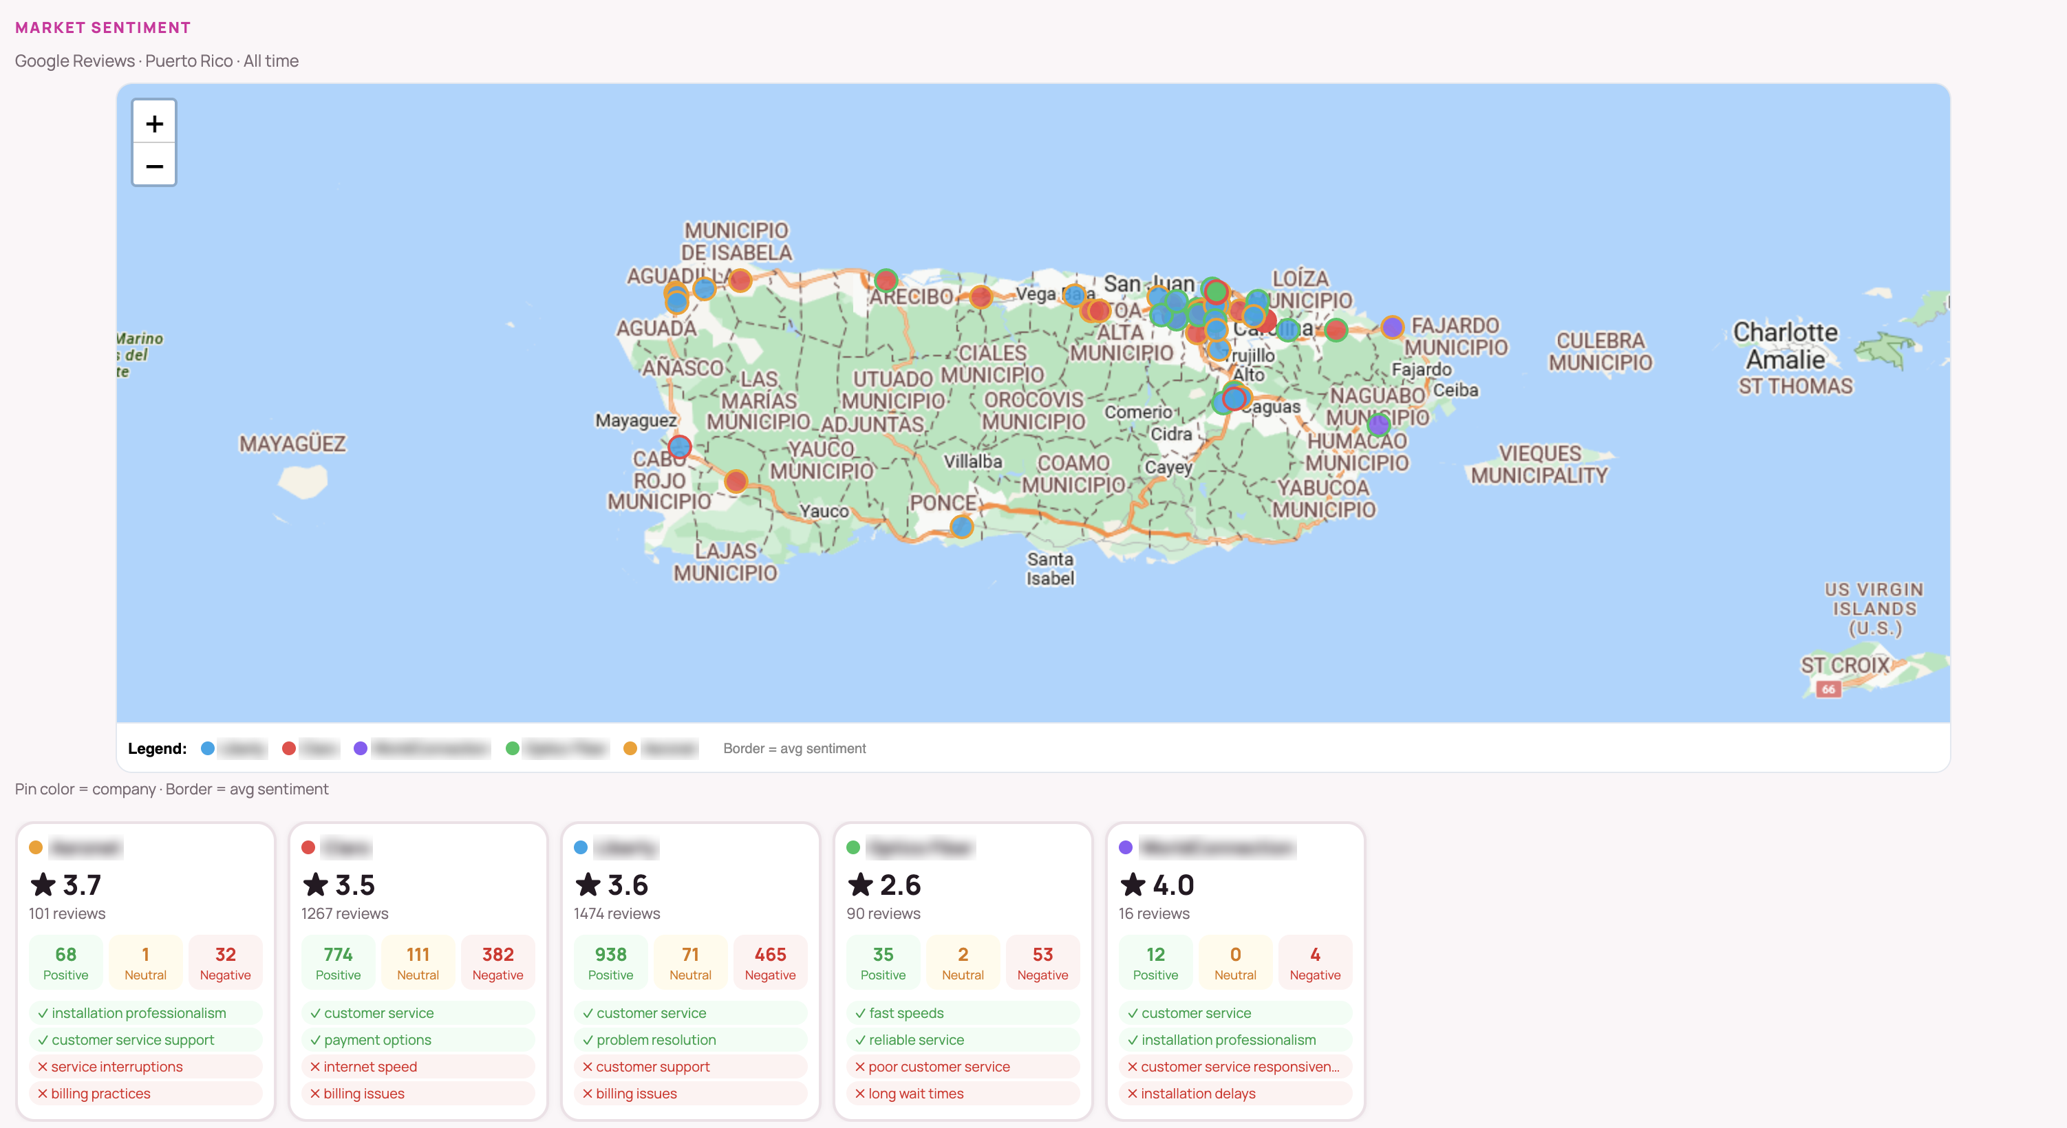Click the star icon beside 3.5 rating
This screenshot has width=2067, height=1128.
pyautogui.click(x=315, y=884)
